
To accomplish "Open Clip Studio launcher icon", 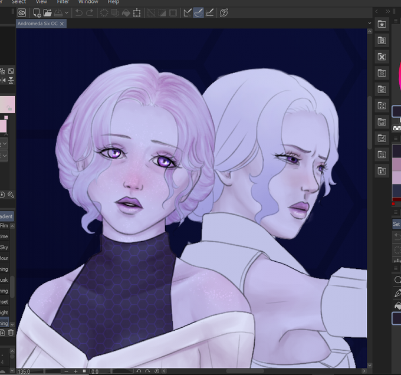I will [22, 12].
